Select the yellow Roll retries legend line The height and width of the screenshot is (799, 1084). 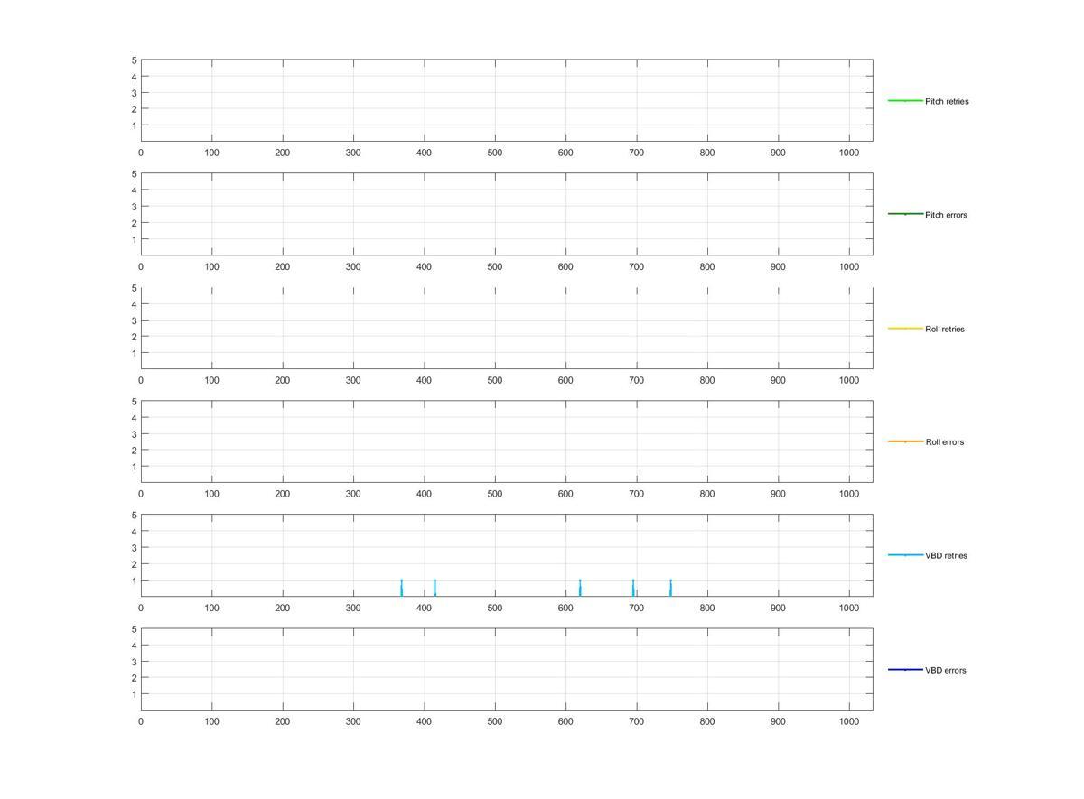tap(905, 328)
